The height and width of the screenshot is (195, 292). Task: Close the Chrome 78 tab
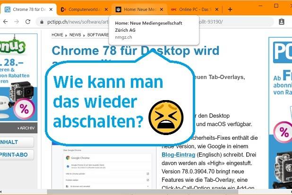point(51,9)
